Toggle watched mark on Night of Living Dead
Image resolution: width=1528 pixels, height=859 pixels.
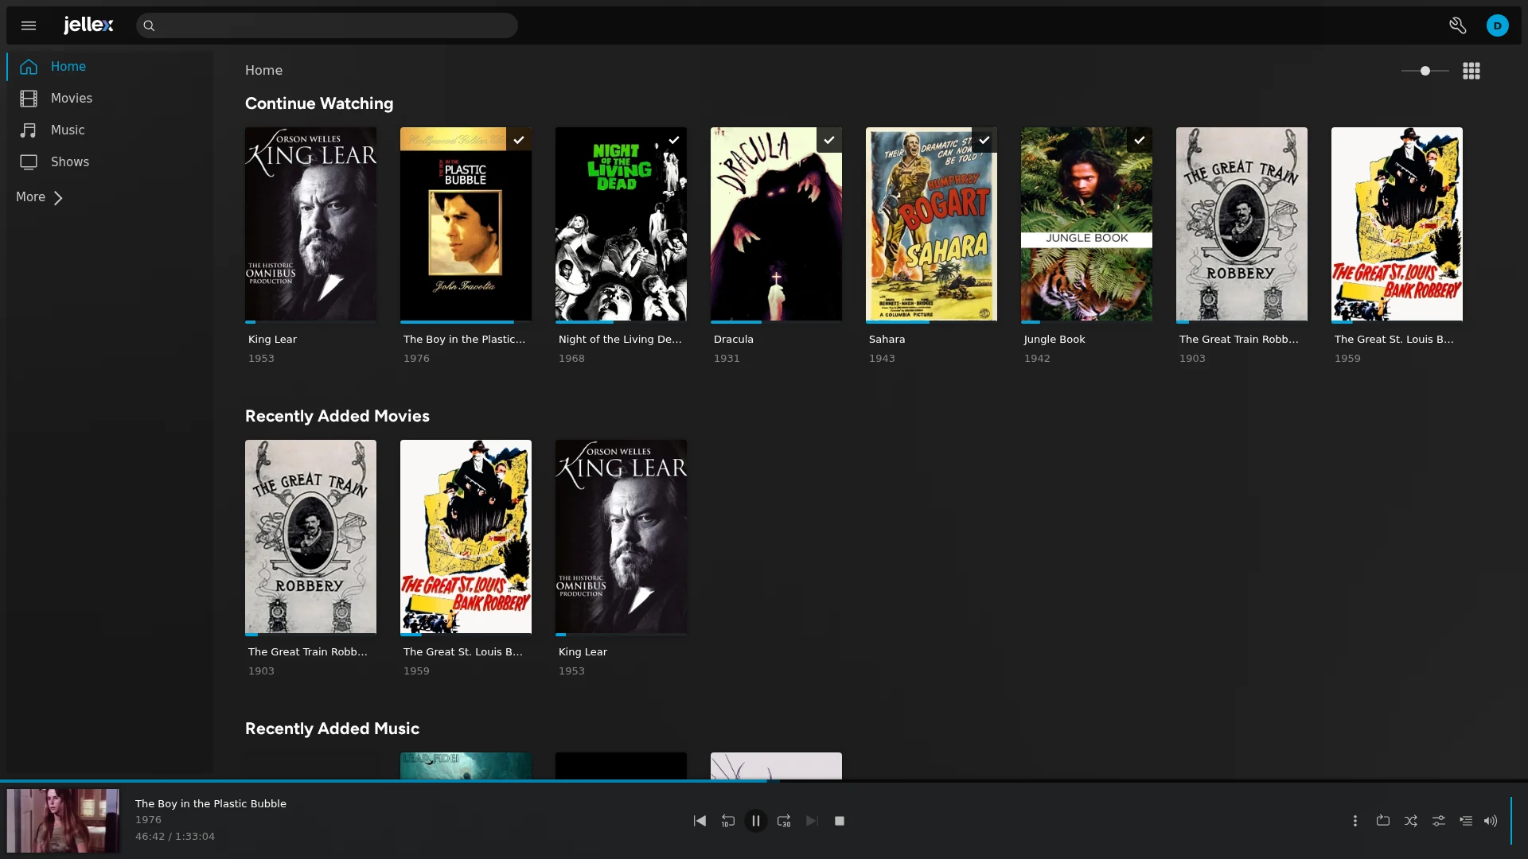(x=674, y=140)
